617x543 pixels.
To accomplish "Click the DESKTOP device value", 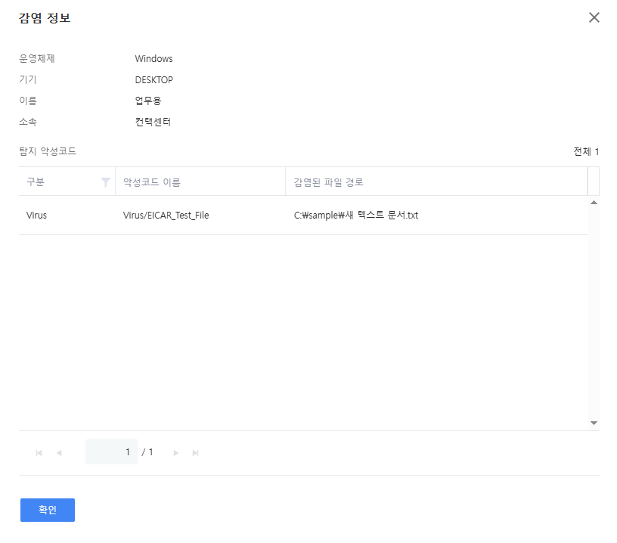I will click(153, 80).
